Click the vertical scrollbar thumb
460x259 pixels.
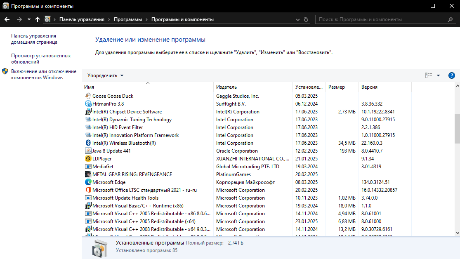pyautogui.click(x=458, y=129)
